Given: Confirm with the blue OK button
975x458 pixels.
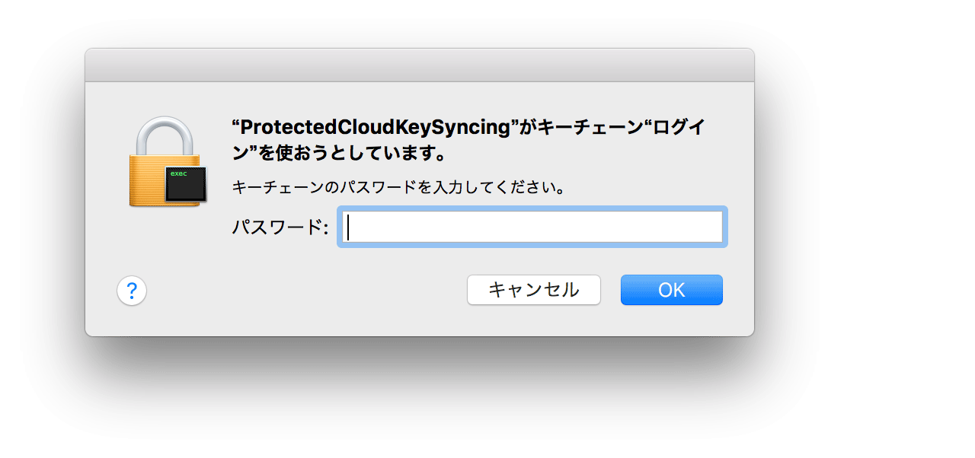Looking at the screenshot, I should [672, 290].
